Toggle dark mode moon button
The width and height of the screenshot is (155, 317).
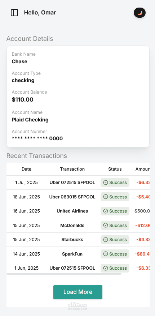140,13
